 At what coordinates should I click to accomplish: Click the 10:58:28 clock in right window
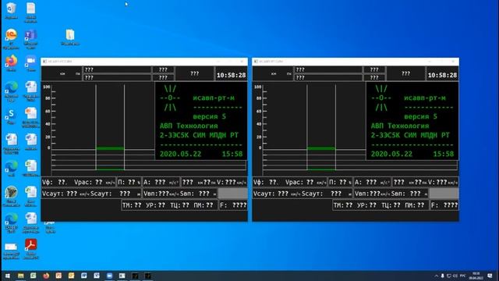[442, 75]
